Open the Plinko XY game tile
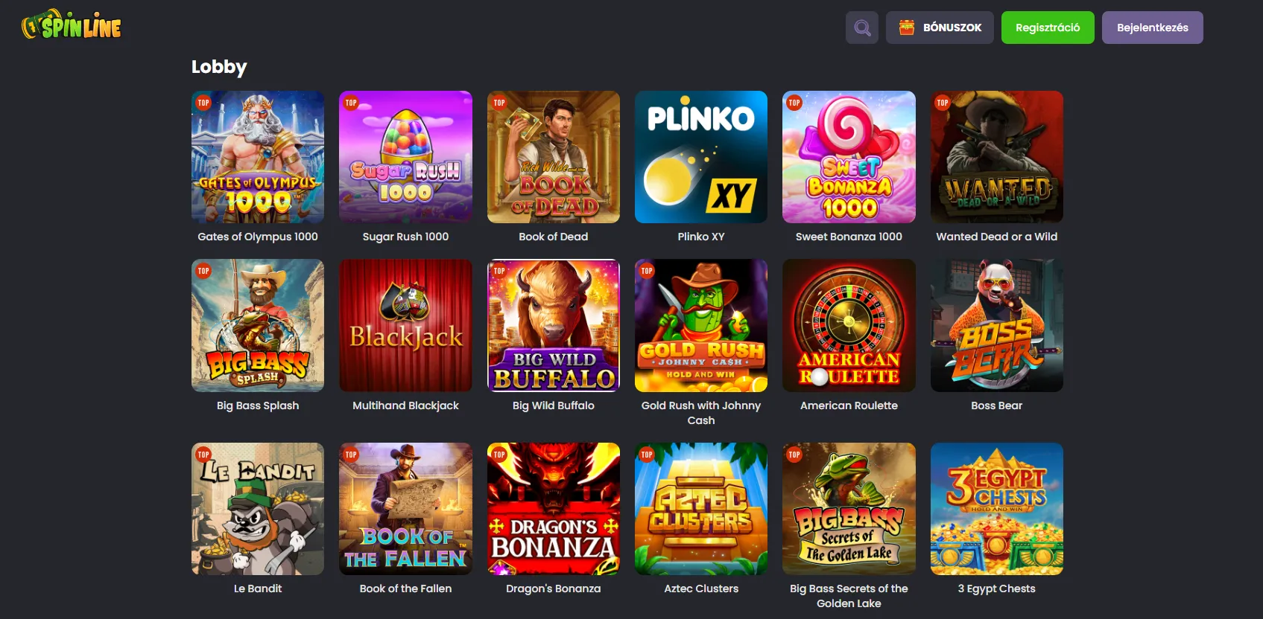The width and height of the screenshot is (1263, 619). click(x=701, y=157)
